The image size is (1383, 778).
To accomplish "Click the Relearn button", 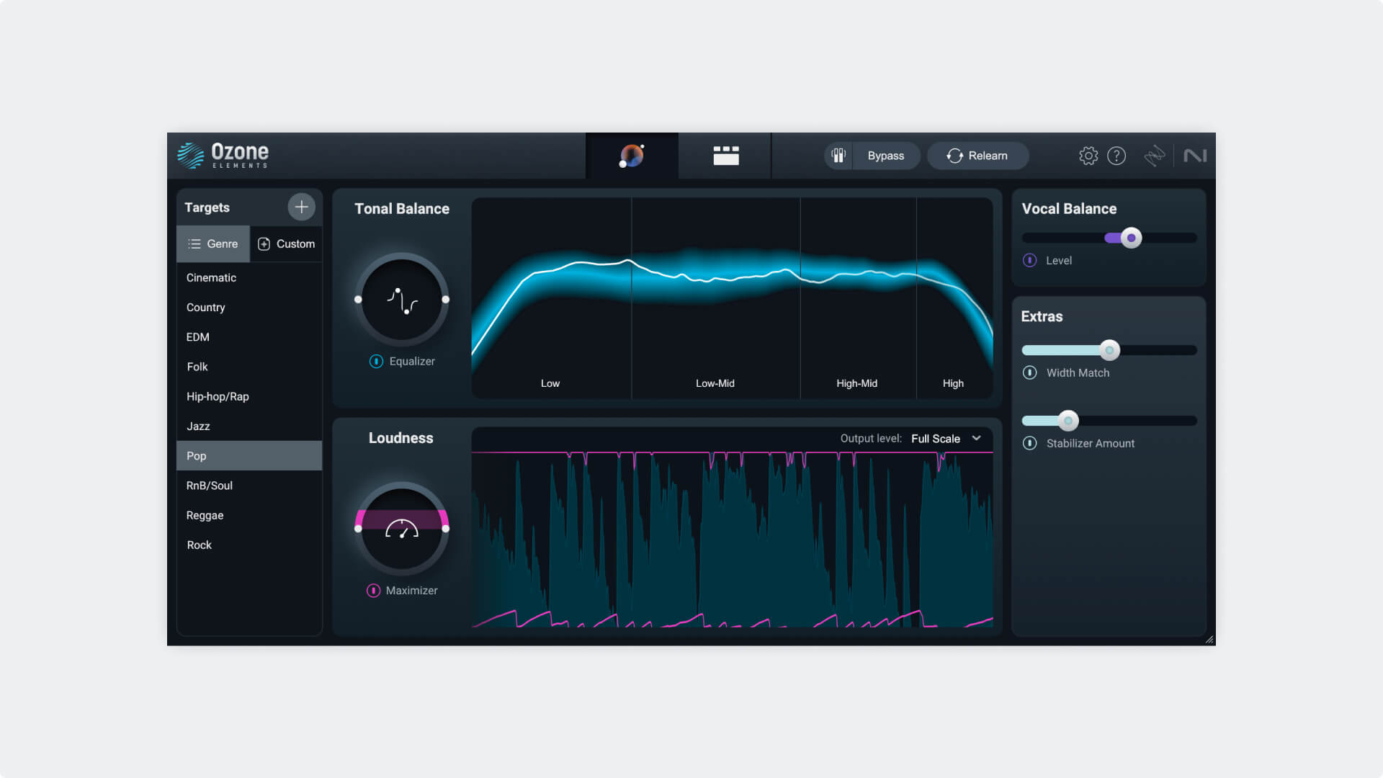I will click(x=977, y=155).
